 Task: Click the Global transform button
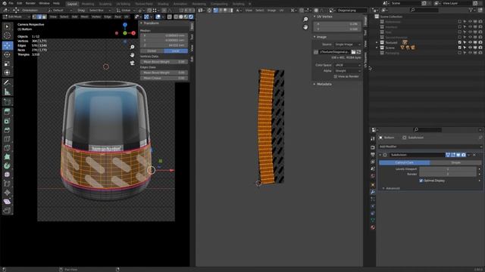click(x=152, y=51)
